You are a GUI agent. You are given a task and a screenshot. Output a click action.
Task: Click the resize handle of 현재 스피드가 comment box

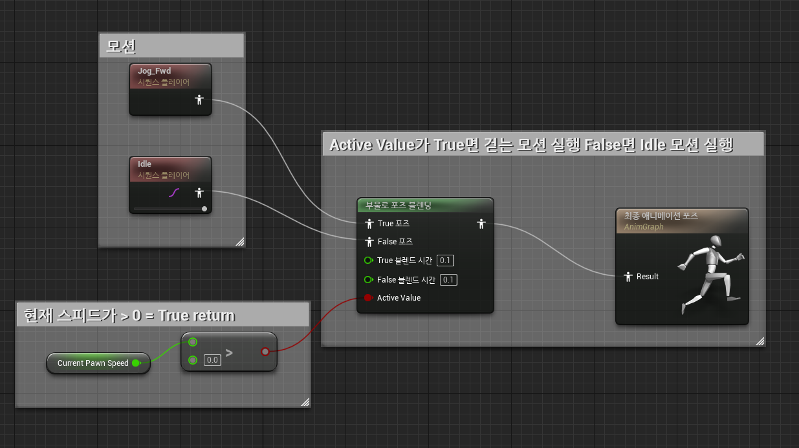point(305,402)
